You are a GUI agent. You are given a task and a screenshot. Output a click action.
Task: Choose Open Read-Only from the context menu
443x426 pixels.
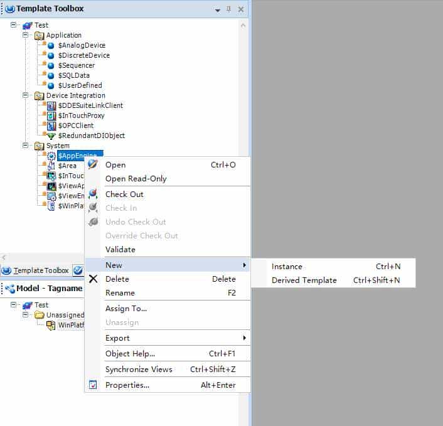coord(168,179)
